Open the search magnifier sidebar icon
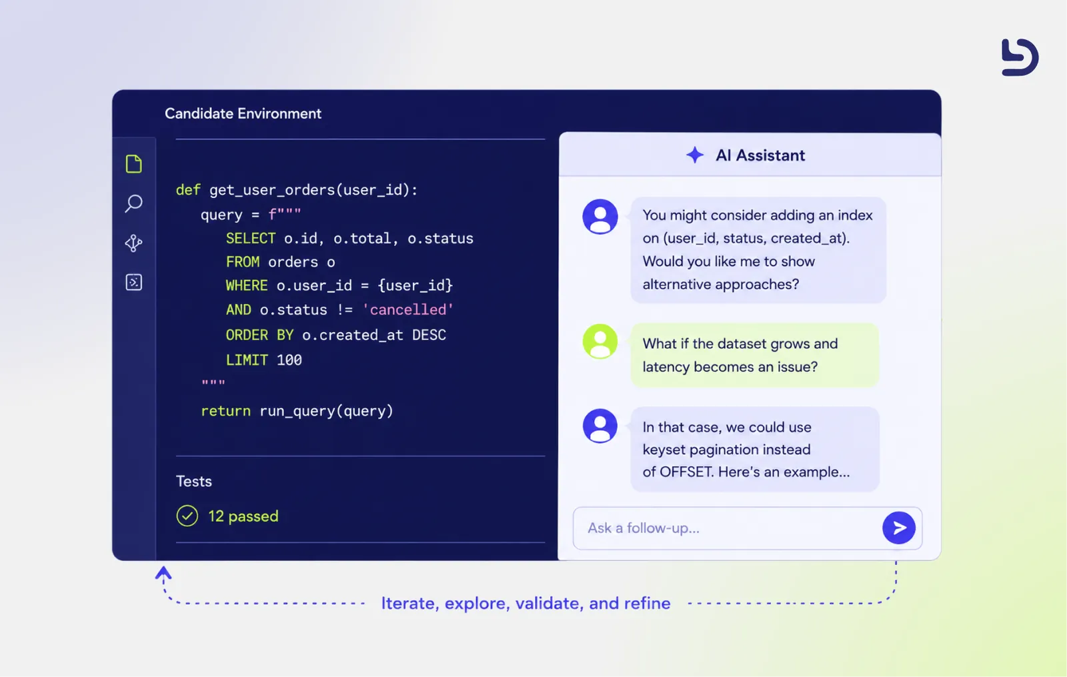The width and height of the screenshot is (1067, 677). coord(133,203)
